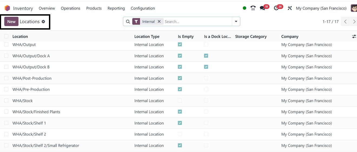357x152 pixels.
Task: Click Is Empty checkbox for WHA/Stock
Action: pos(180,100)
